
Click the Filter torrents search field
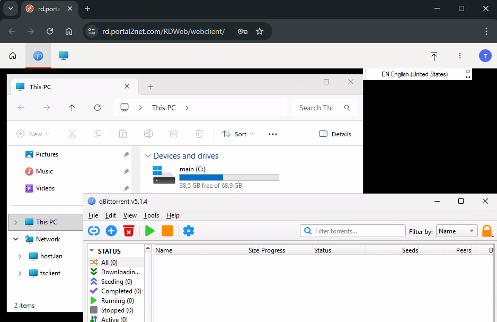point(359,231)
